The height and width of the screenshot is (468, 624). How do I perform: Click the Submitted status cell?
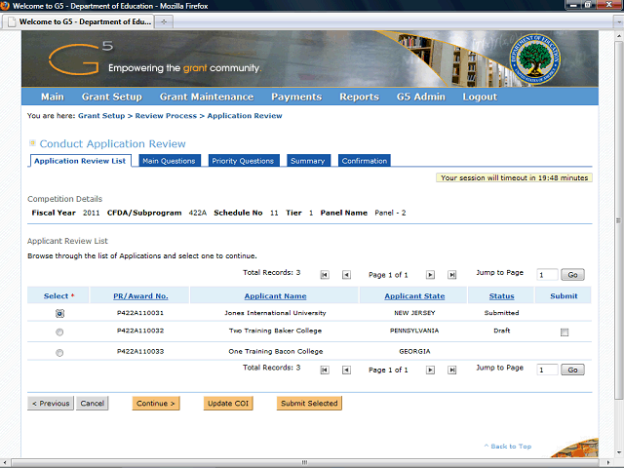pos(501,313)
